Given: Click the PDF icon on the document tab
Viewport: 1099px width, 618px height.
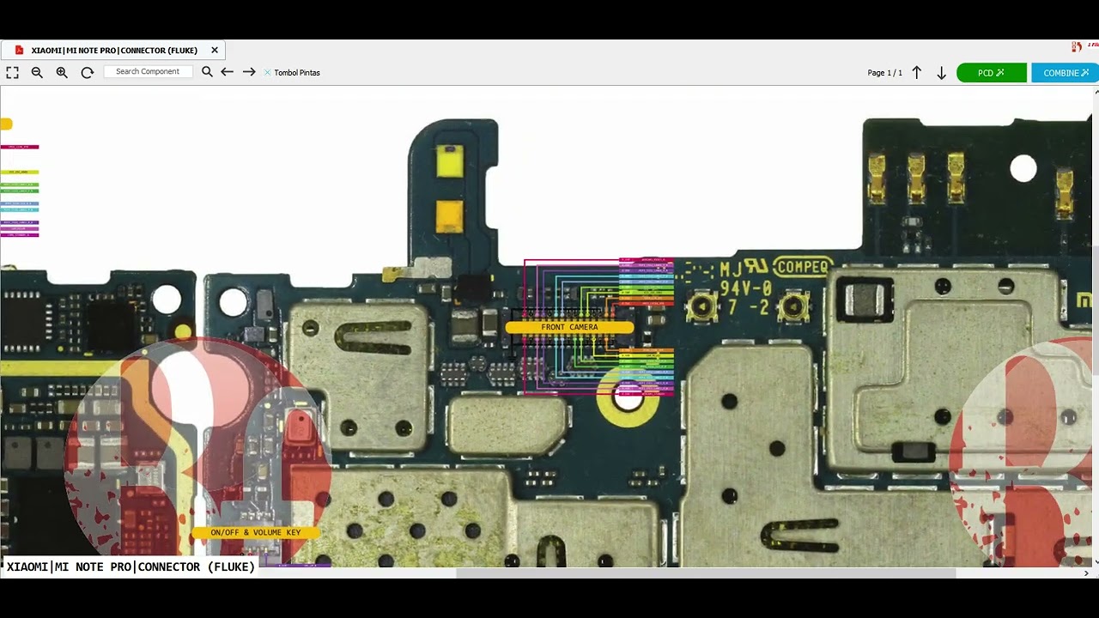Looking at the screenshot, I should pyautogui.click(x=19, y=51).
